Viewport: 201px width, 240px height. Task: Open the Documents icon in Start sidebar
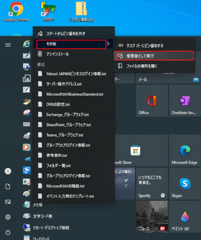pos(8,186)
